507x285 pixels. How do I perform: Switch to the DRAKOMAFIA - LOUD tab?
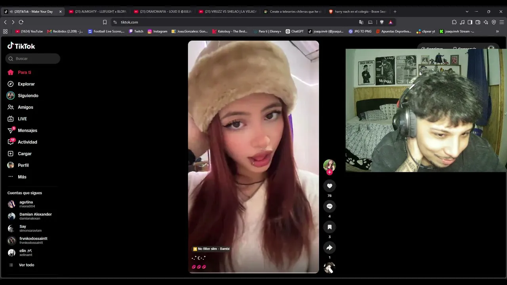pyautogui.click(x=163, y=11)
